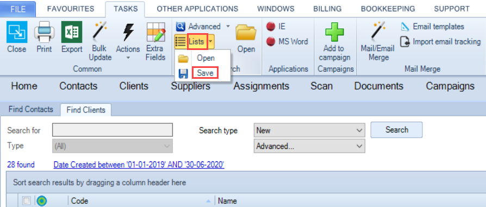Image resolution: width=486 pixels, height=207 pixels.
Task: Switch to the BOOKKEEPING ribbon tab
Action: 388,9
